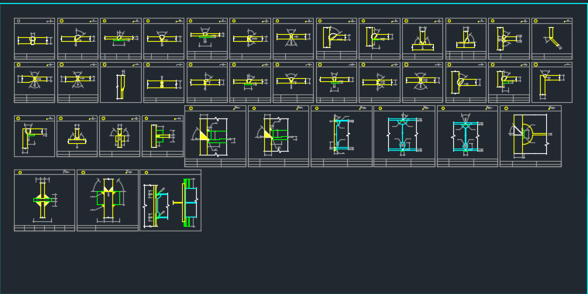Screen dimensions: 588x294
Task: Open the yellow semicircle weld detail at the third row's end
Action: [x=531, y=136]
